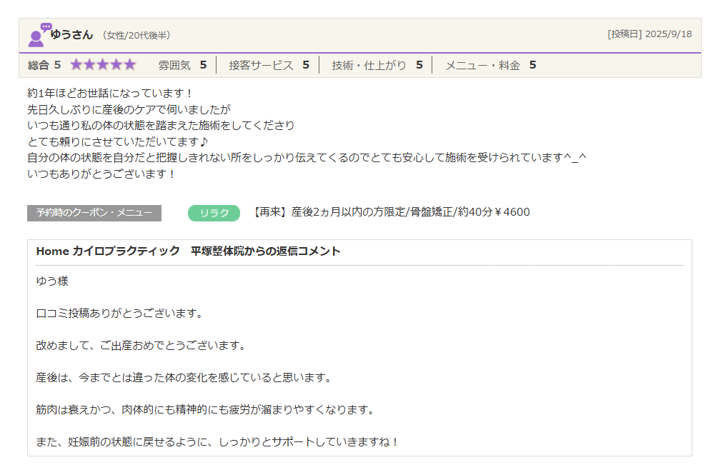Click the purple reviewer avatar icon
This screenshot has width=721, height=475.
point(39,35)
